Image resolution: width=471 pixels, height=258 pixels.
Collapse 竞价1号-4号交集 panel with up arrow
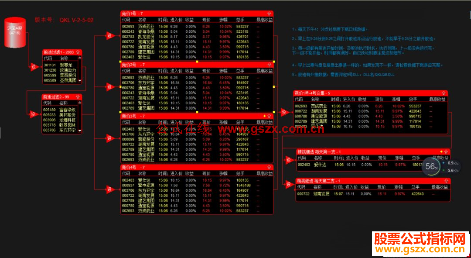tap(444, 93)
